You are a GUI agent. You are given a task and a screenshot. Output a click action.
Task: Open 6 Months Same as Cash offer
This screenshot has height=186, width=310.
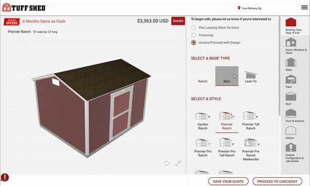[44, 21]
